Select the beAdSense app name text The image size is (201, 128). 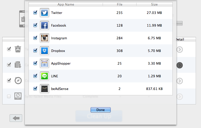pos(60,89)
